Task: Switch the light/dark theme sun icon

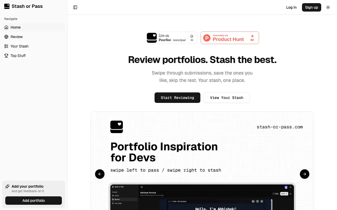Action: point(328,7)
